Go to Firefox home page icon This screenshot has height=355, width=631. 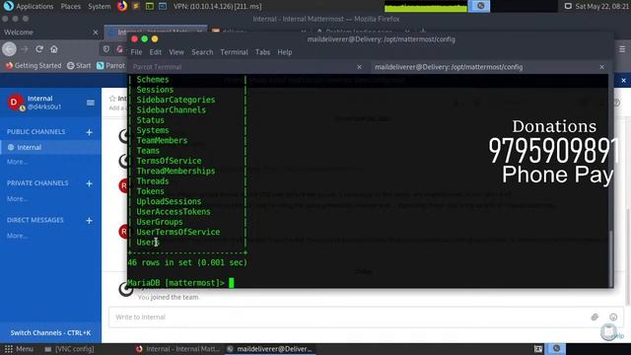[54, 49]
